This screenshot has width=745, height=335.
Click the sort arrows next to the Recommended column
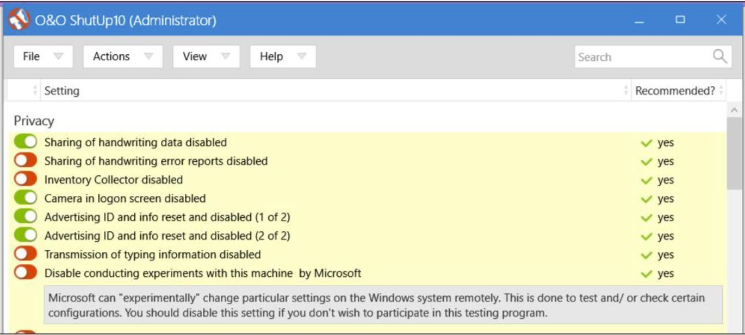pyautogui.click(x=721, y=91)
